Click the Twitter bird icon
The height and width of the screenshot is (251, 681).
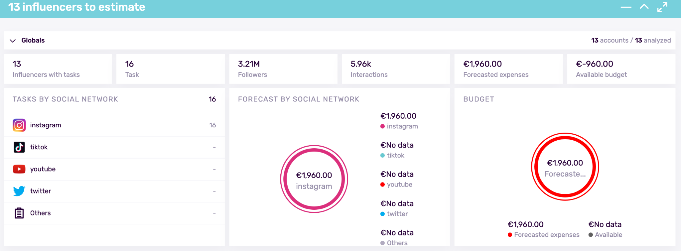19,191
